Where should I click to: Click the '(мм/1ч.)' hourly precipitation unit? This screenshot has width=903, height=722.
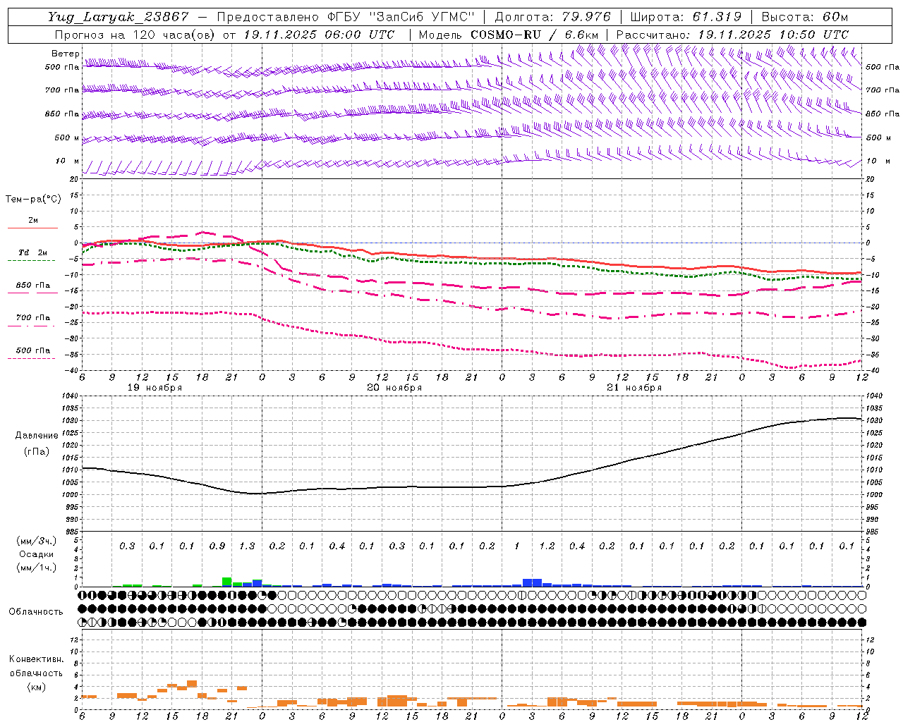[x=37, y=568]
